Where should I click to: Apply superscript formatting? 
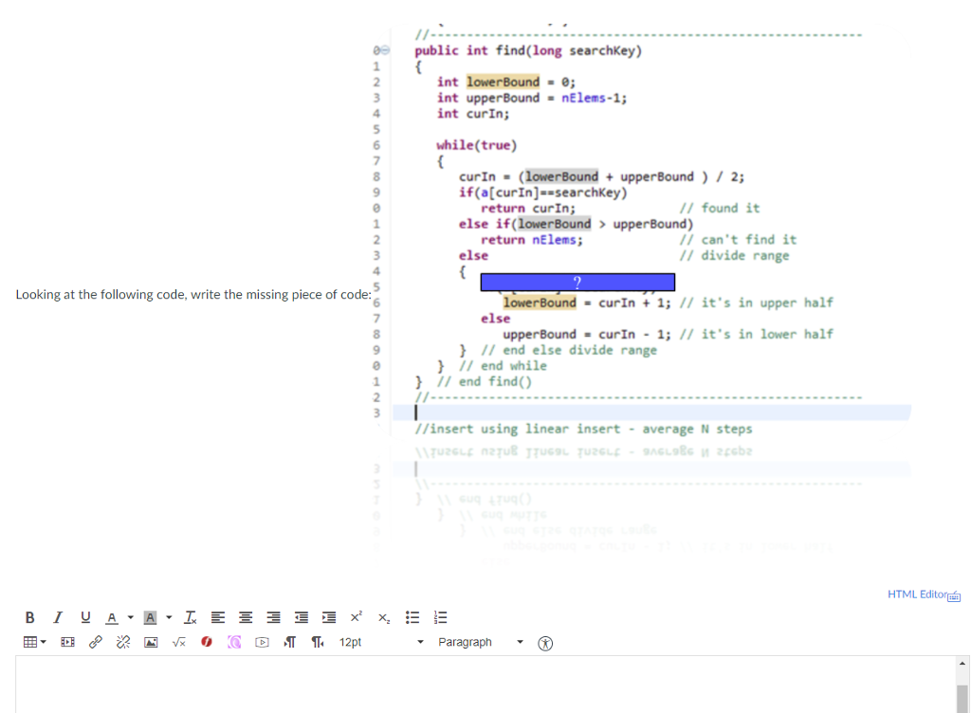coord(356,617)
